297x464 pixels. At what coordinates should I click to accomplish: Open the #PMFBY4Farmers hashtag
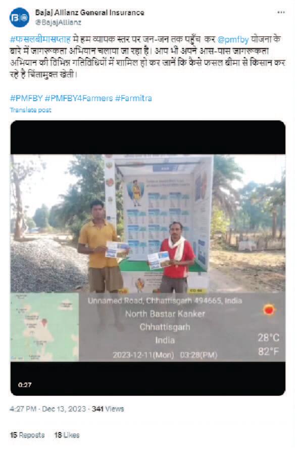point(79,98)
